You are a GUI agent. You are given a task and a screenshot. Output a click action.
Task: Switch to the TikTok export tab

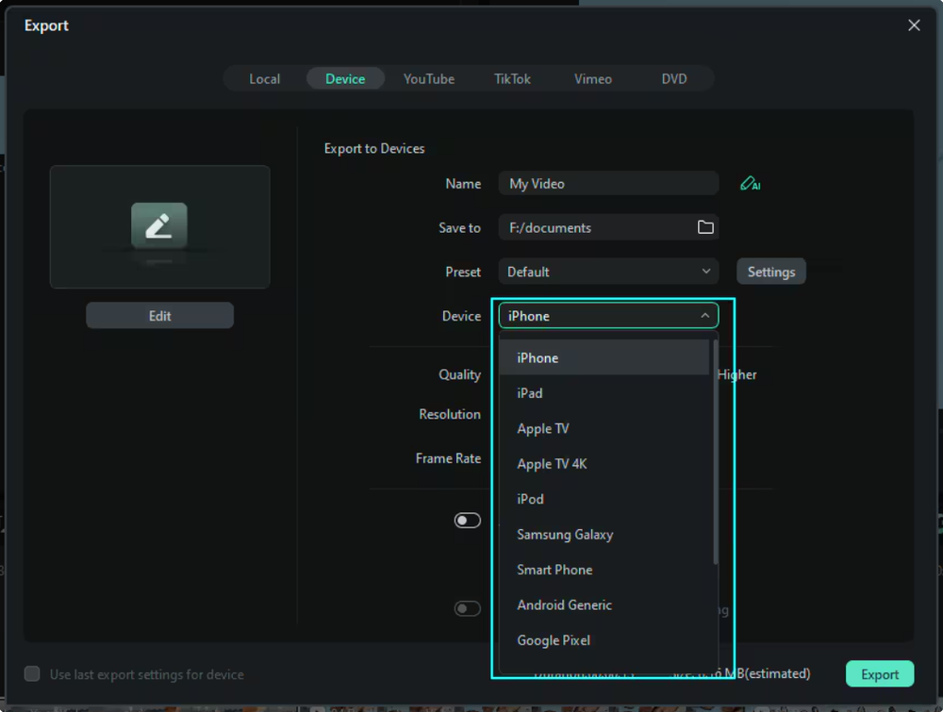coord(512,78)
